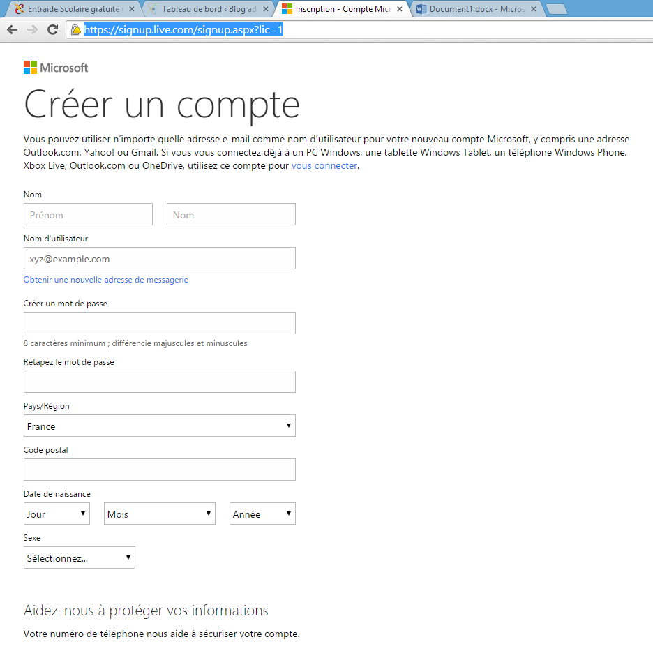This screenshot has height=651, width=653.
Task: Click 'Obtenir une nouvelle adresse de messagerie'
Action: [x=105, y=280]
